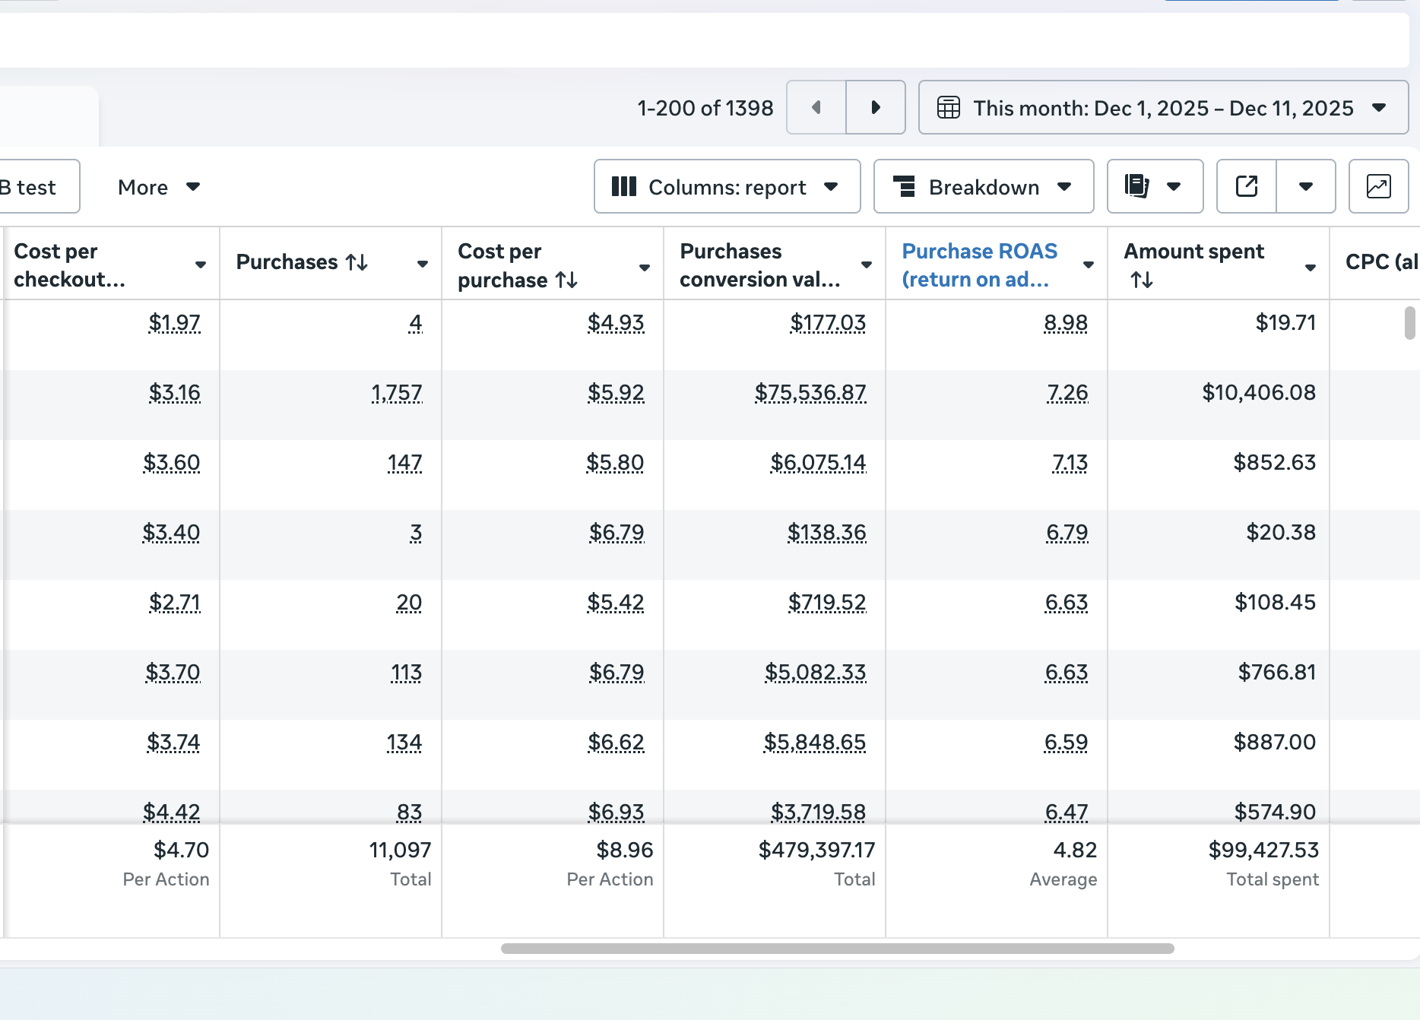Open export options dropdown arrow

[x=1305, y=186]
